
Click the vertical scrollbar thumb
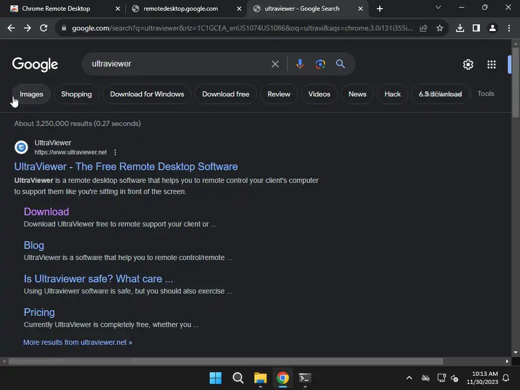[515, 82]
